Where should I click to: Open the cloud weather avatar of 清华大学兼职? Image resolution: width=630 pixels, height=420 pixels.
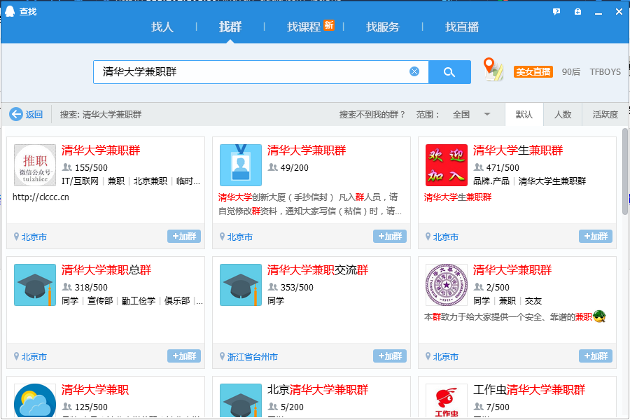tap(35, 400)
